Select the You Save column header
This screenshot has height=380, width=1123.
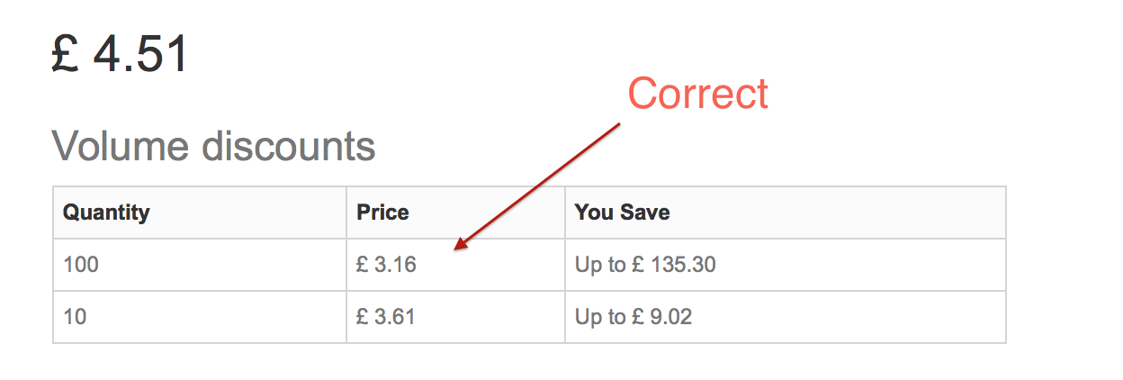(x=622, y=213)
